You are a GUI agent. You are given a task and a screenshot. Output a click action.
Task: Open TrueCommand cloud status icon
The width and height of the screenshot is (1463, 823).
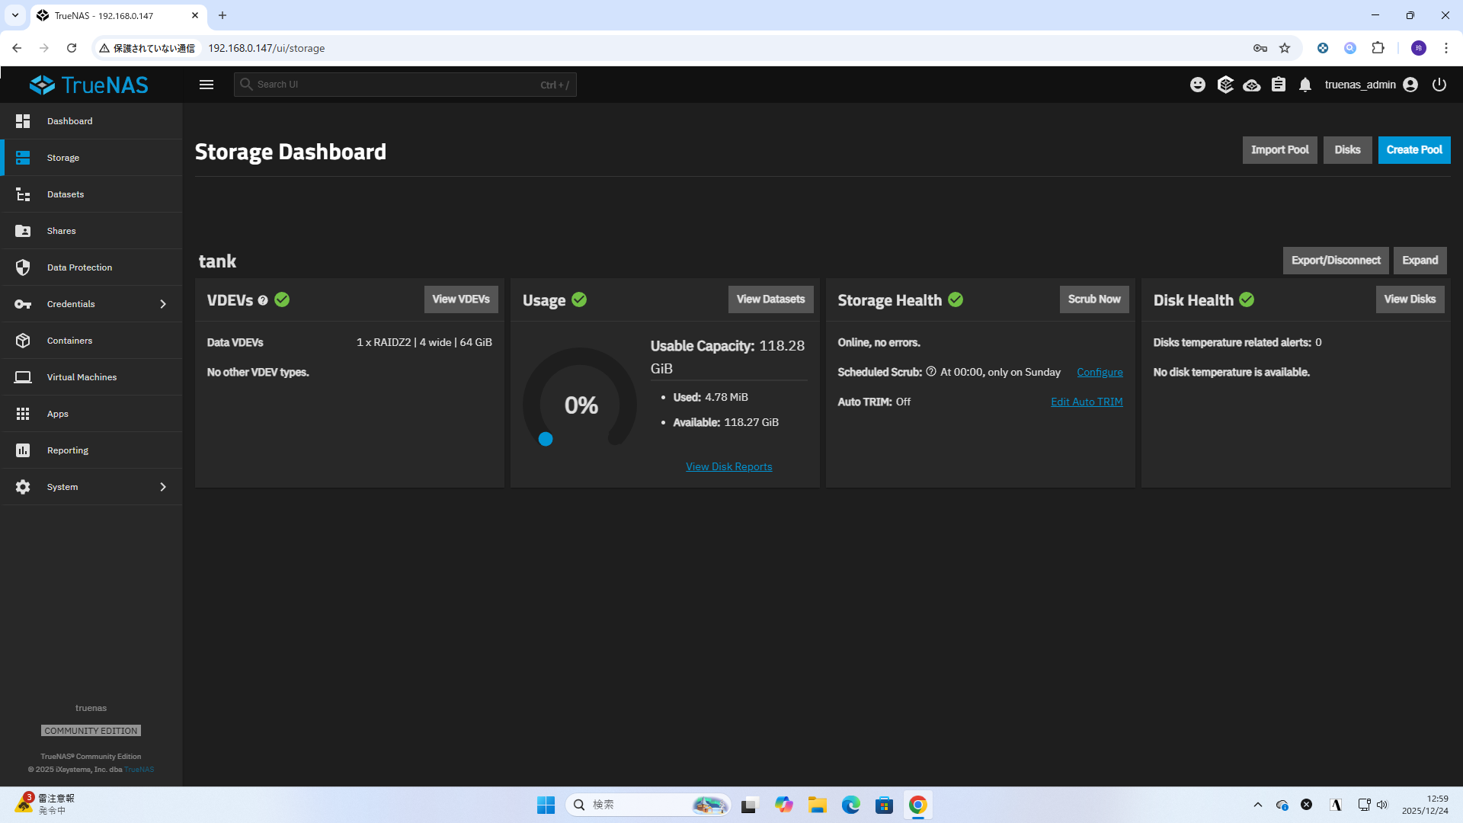1251,85
